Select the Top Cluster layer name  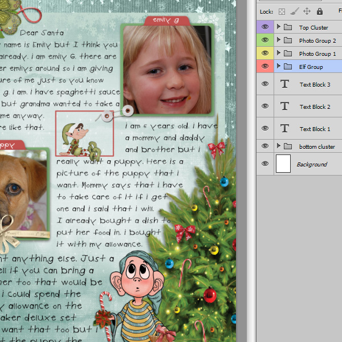tap(313, 28)
